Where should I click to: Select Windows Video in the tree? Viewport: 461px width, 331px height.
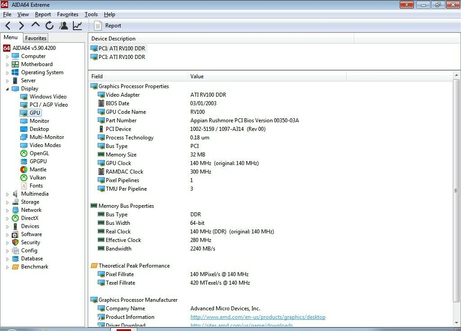point(48,97)
